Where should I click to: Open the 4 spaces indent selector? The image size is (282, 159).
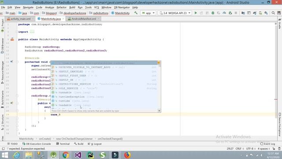tap(263, 149)
